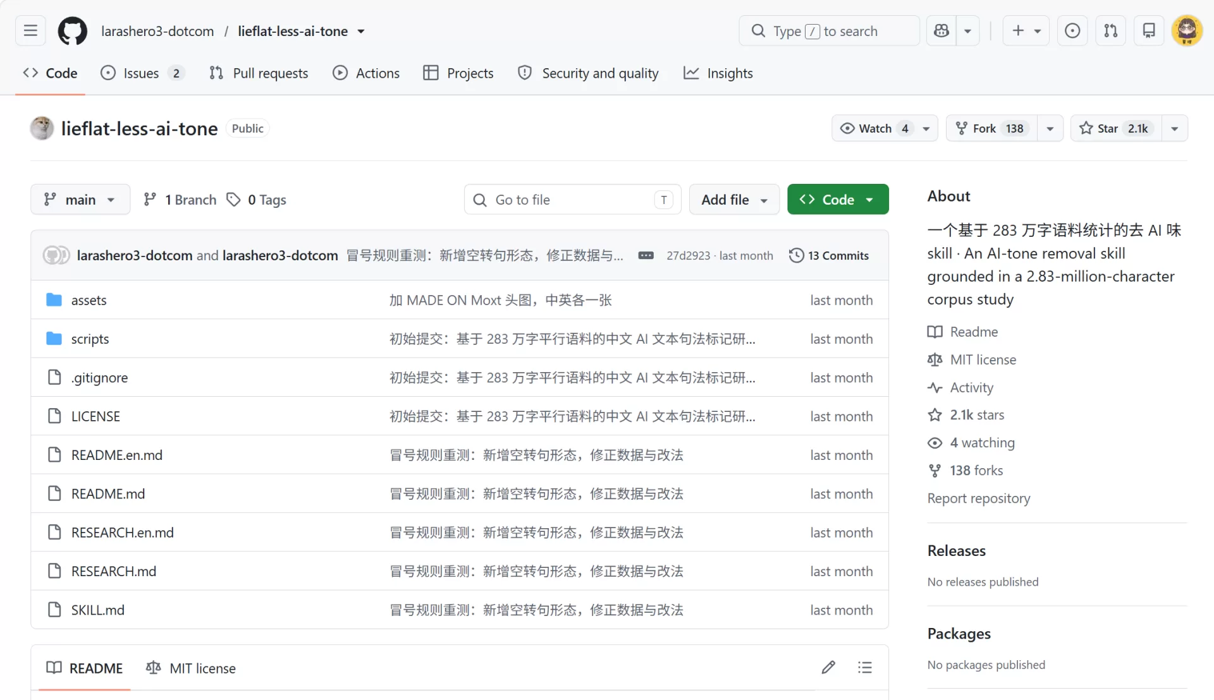The height and width of the screenshot is (700, 1214).
Task: Switch to the Insights tab
Action: [x=718, y=73]
